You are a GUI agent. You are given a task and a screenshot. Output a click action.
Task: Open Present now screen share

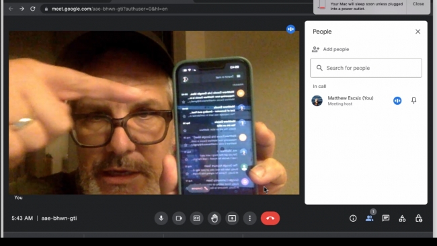click(x=232, y=218)
